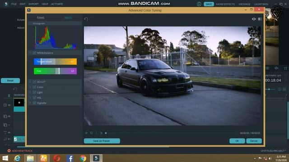289x162 pixels.
Task: Uncheck the Light checkbox
Action: click(34, 92)
